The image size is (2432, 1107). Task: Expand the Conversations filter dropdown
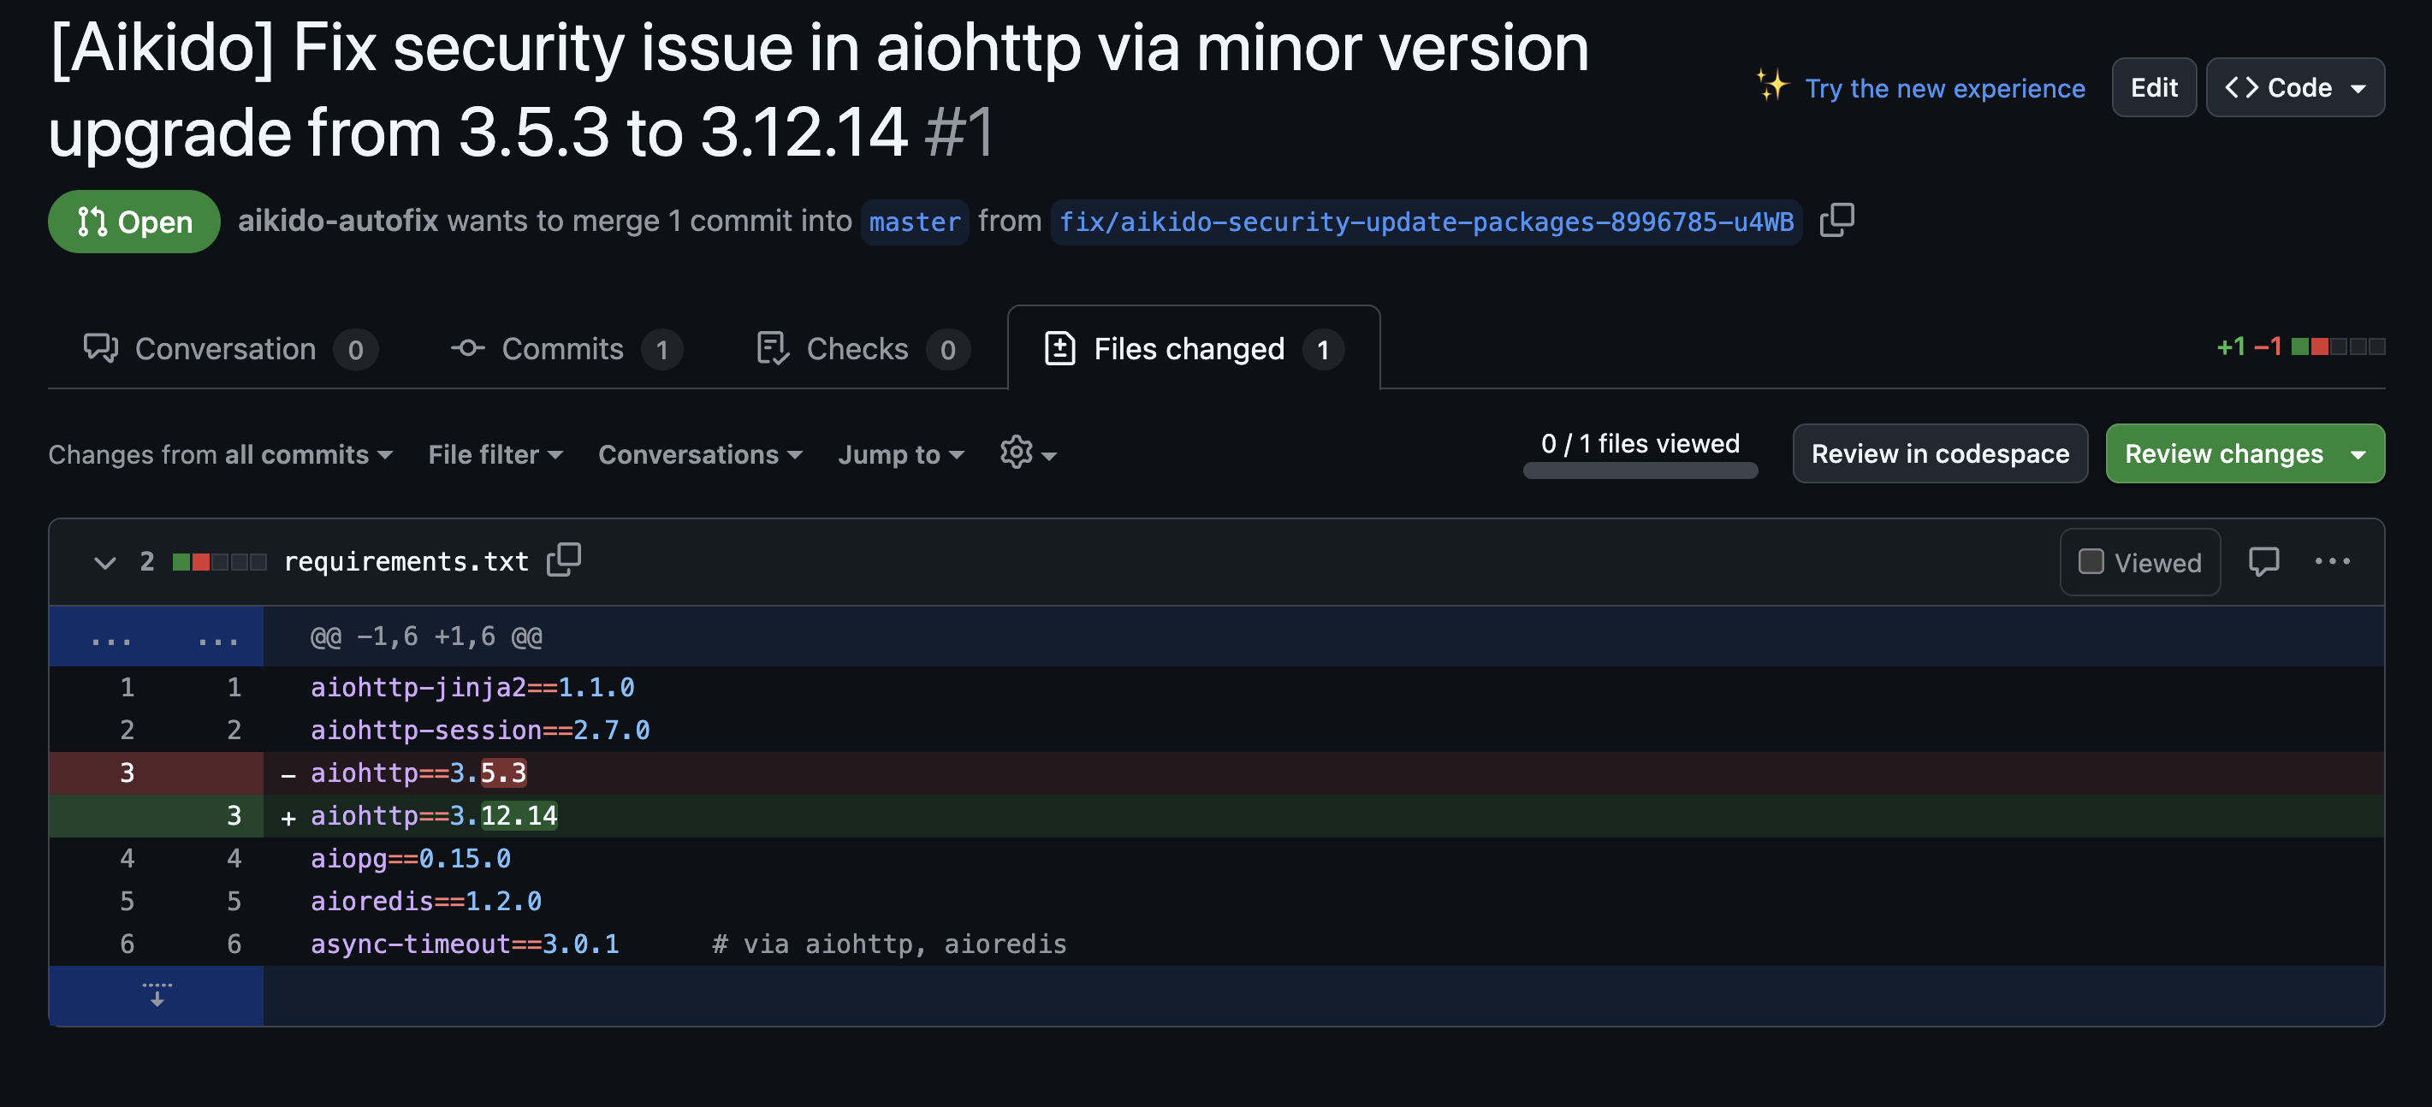pyautogui.click(x=700, y=455)
